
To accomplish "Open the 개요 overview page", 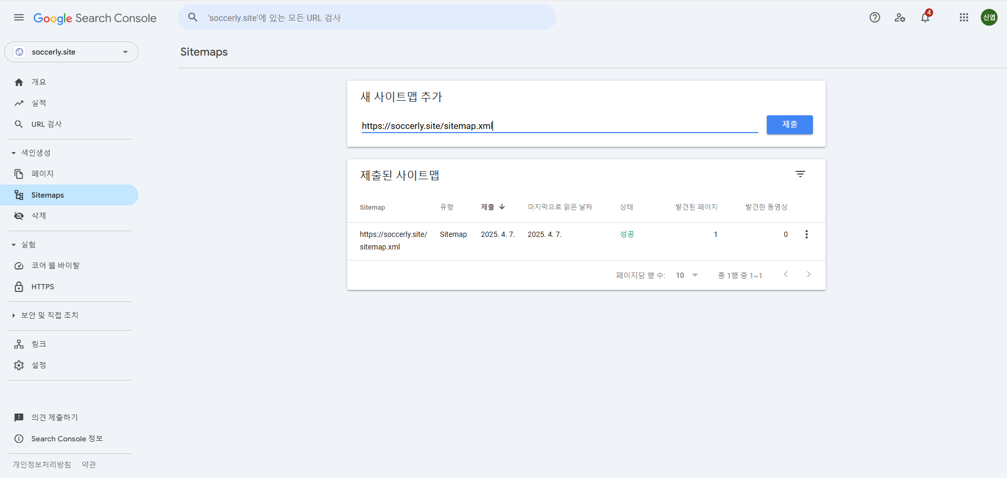I will click(39, 82).
